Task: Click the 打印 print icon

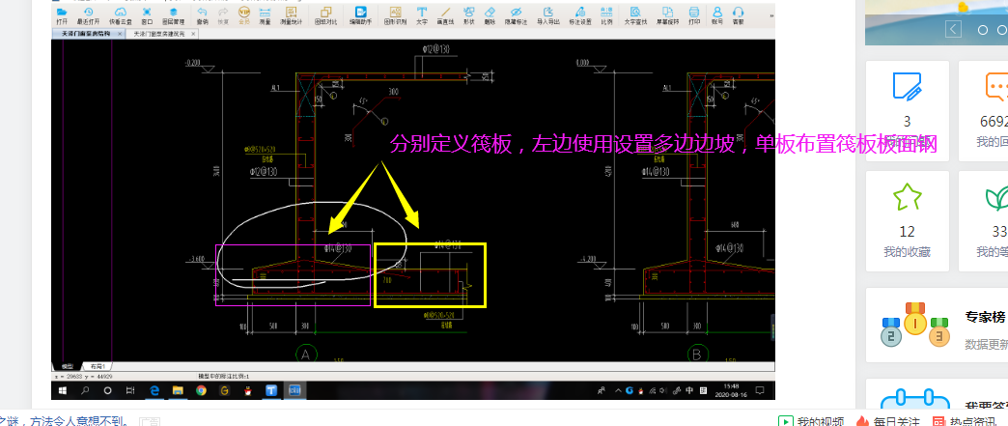Action: (x=694, y=16)
